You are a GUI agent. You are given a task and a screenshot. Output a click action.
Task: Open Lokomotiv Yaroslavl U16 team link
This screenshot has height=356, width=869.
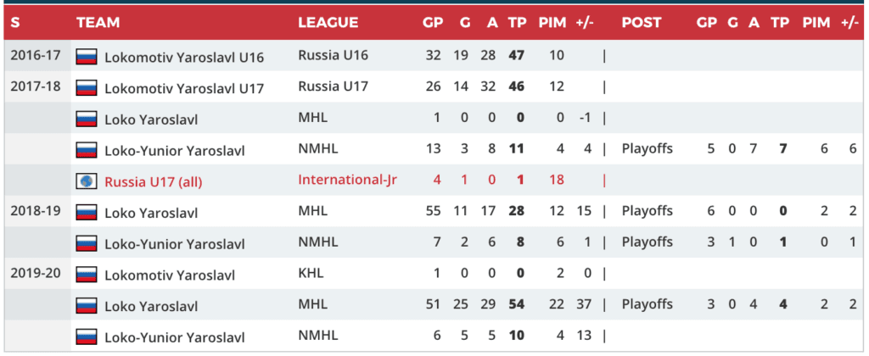[184, 58]
